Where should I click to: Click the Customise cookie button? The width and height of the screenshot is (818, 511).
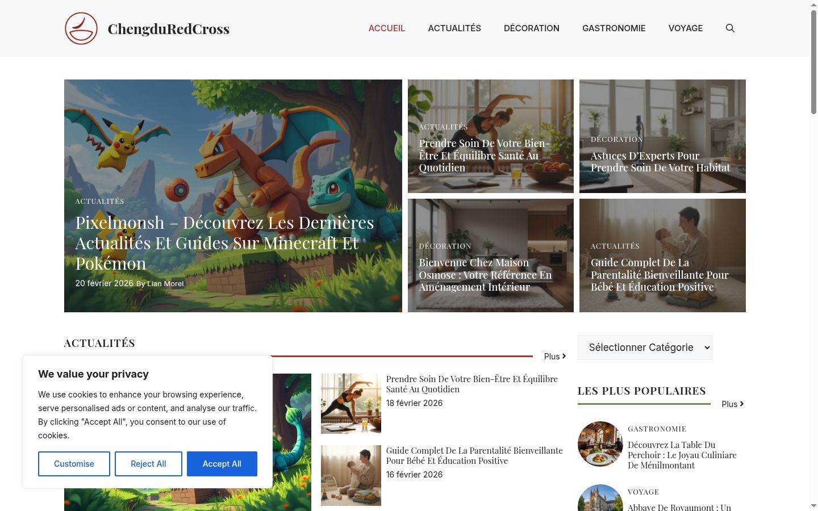[x=74, y=464]
